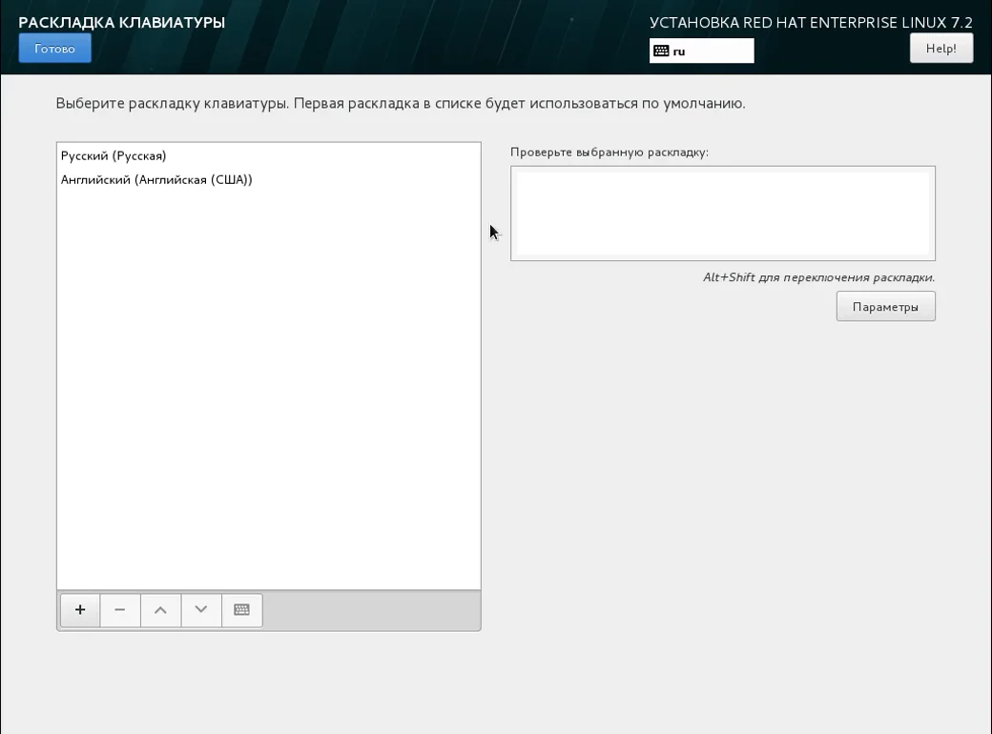Click the plus icon to add a layout
992x734 pixels.
(x=80, y=610)
